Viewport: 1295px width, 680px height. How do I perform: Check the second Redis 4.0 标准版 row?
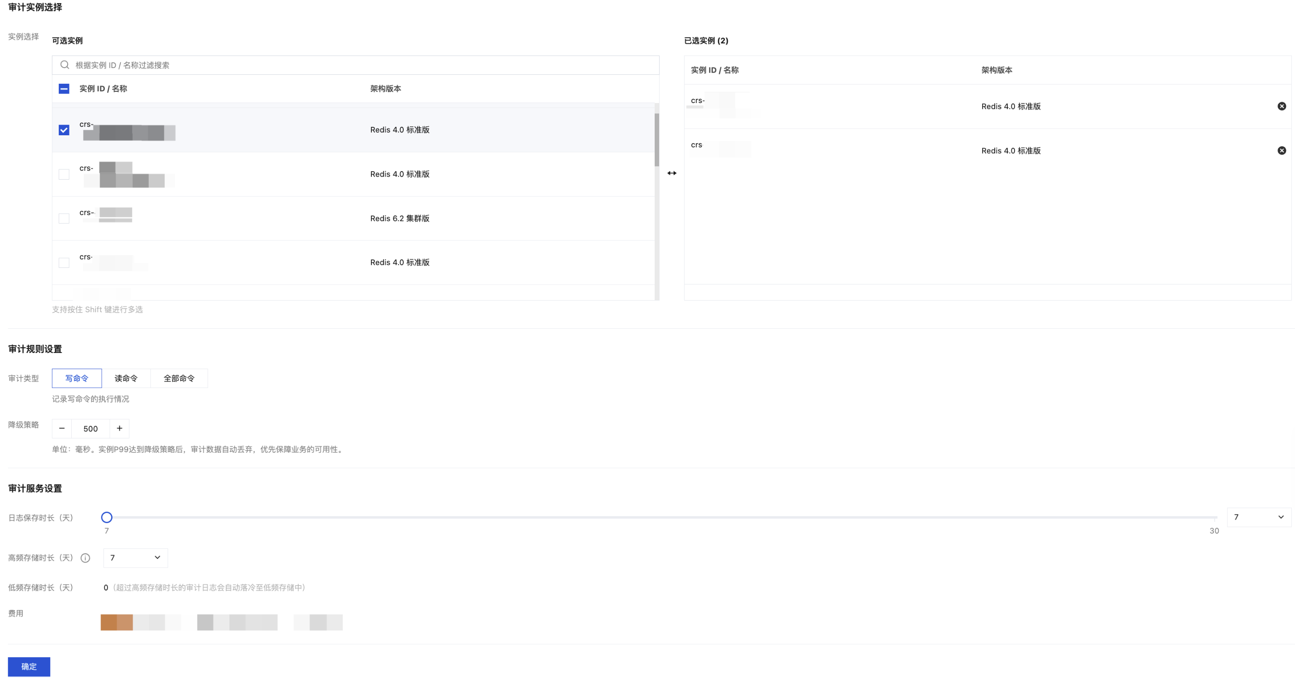click(x=64, y=174)
